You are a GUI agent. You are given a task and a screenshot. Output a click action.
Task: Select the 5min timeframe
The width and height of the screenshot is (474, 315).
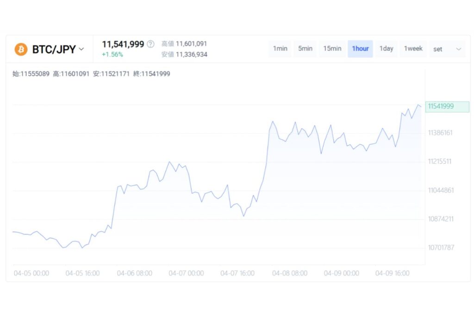[x=305, y=48]
